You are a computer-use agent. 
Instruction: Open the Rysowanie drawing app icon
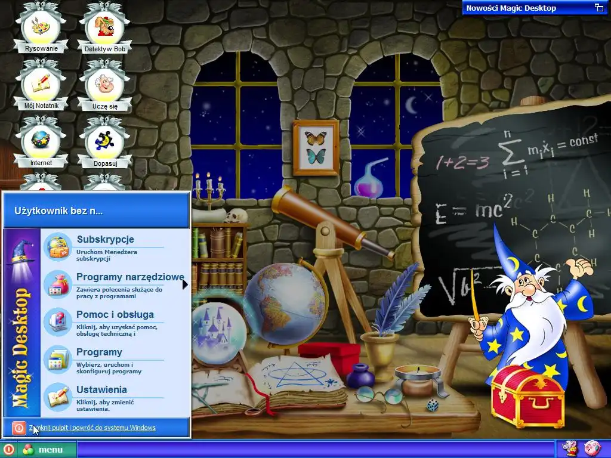[x=41, y=28]
